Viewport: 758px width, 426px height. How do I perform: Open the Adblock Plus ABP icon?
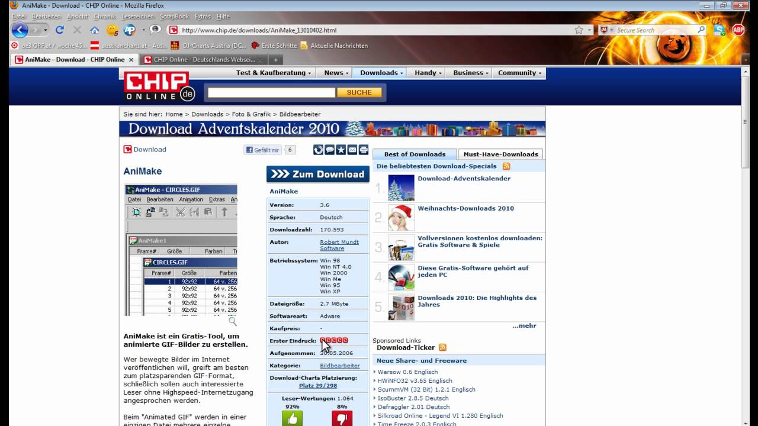click(738, 30)
